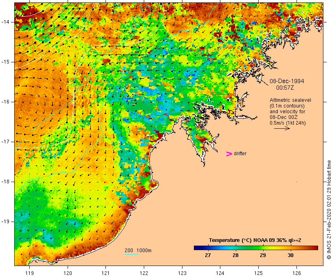Click the latitude label '-17'

(5, 142)
